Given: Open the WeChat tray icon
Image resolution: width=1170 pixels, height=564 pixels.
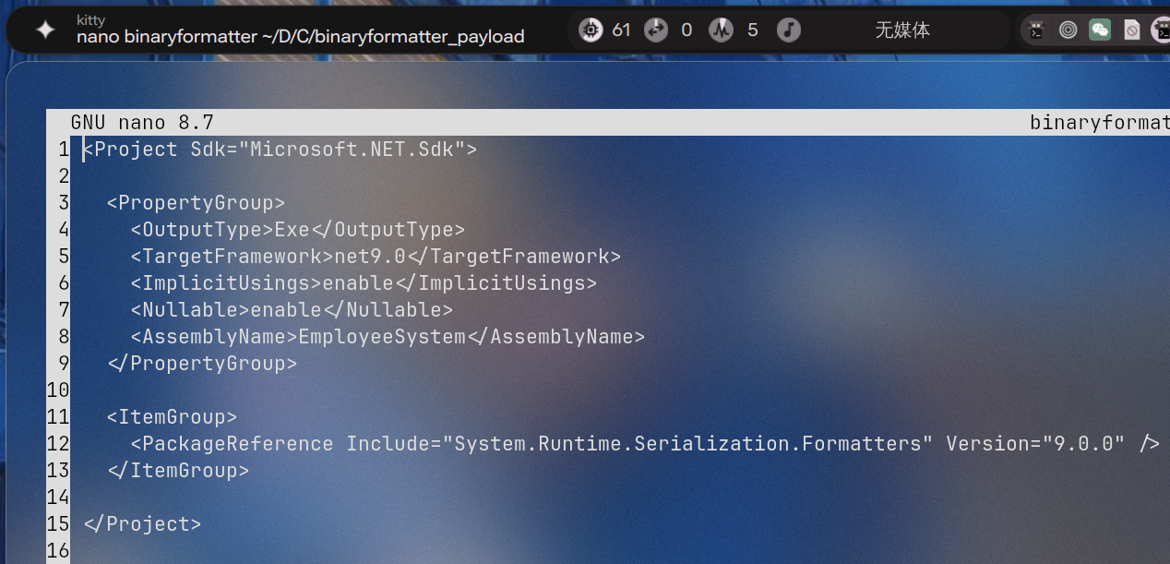Looking at the screenshot, I should click(x=1099, y=30).
